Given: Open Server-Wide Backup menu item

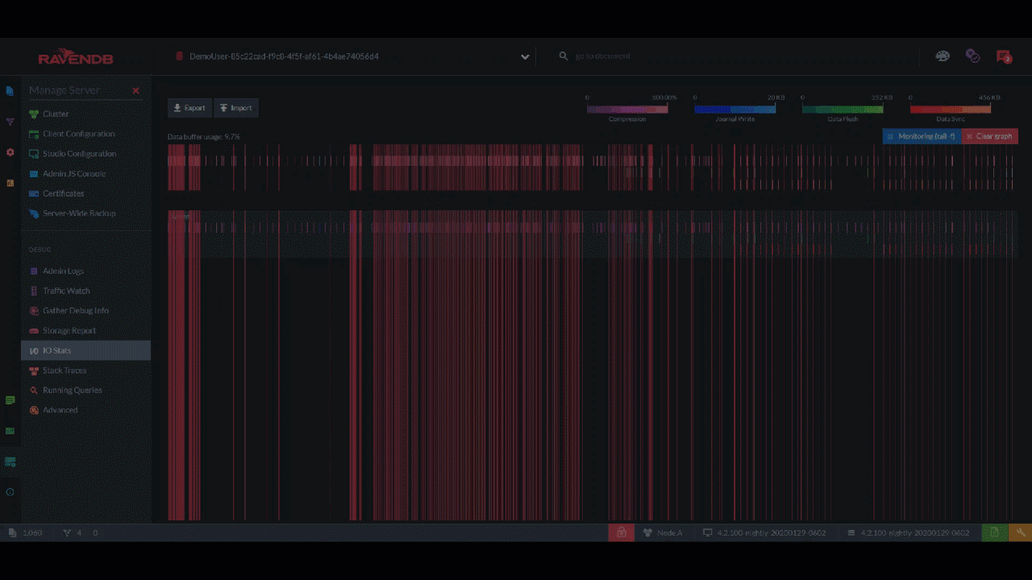Looking at the screenshot, I should pos(85,213).
